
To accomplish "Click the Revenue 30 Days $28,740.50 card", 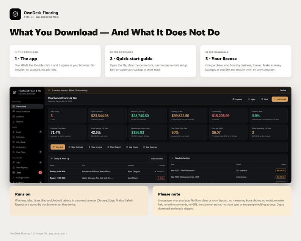I will tap(148, 115).
